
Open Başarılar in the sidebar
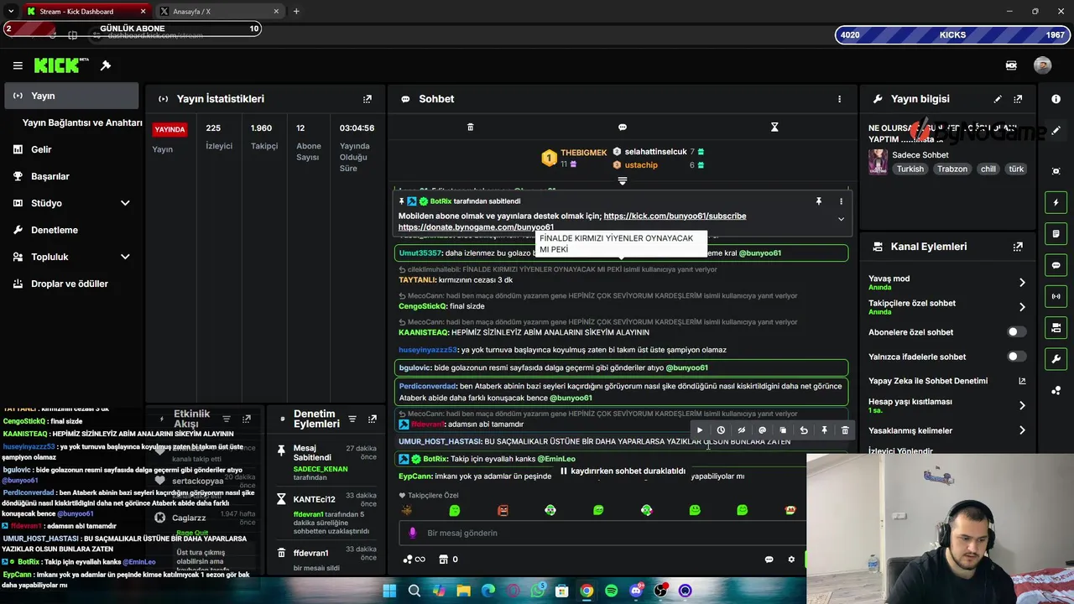[x=71, y=176]
